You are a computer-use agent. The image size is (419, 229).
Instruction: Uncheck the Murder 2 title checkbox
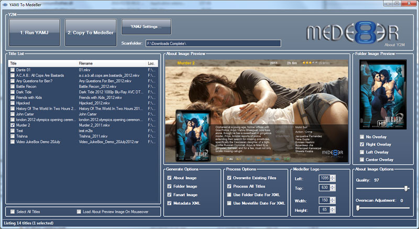click(12, 125)
